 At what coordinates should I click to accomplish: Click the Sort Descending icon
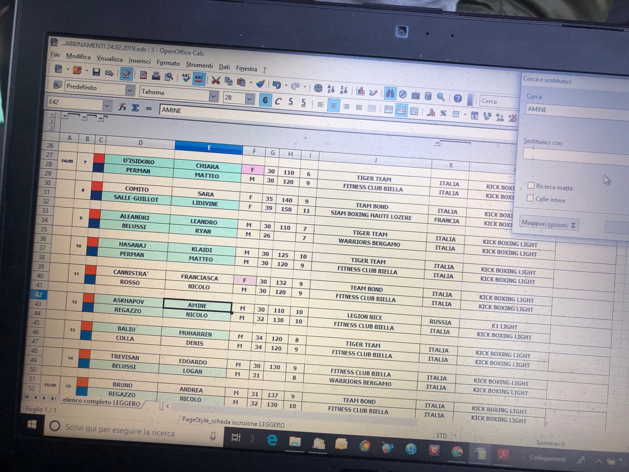tap(343, 90)
